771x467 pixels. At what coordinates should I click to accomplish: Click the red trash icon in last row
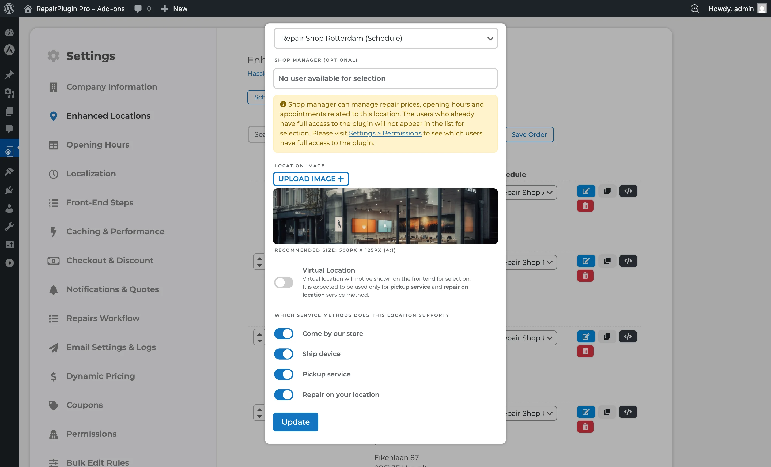[x=585, y=427]
